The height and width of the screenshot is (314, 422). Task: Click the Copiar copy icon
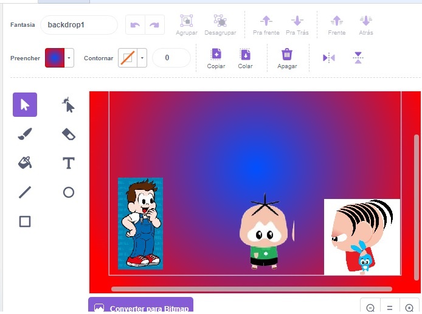pos(216,58)
